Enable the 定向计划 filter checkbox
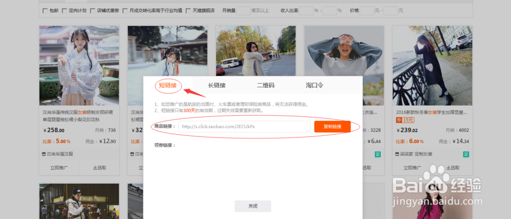Viewport: 511px width, 219px height. coord(64,11)
